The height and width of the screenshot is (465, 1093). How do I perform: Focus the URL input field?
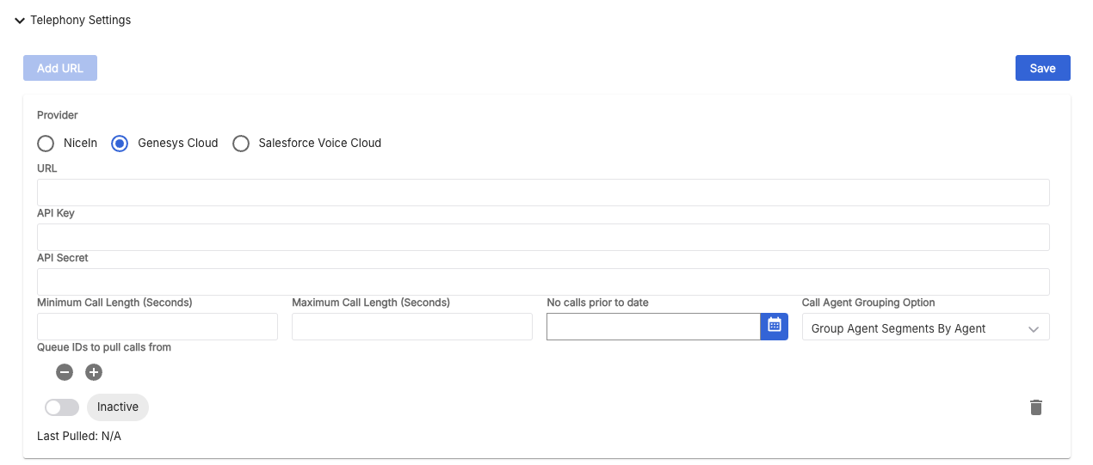543,193
